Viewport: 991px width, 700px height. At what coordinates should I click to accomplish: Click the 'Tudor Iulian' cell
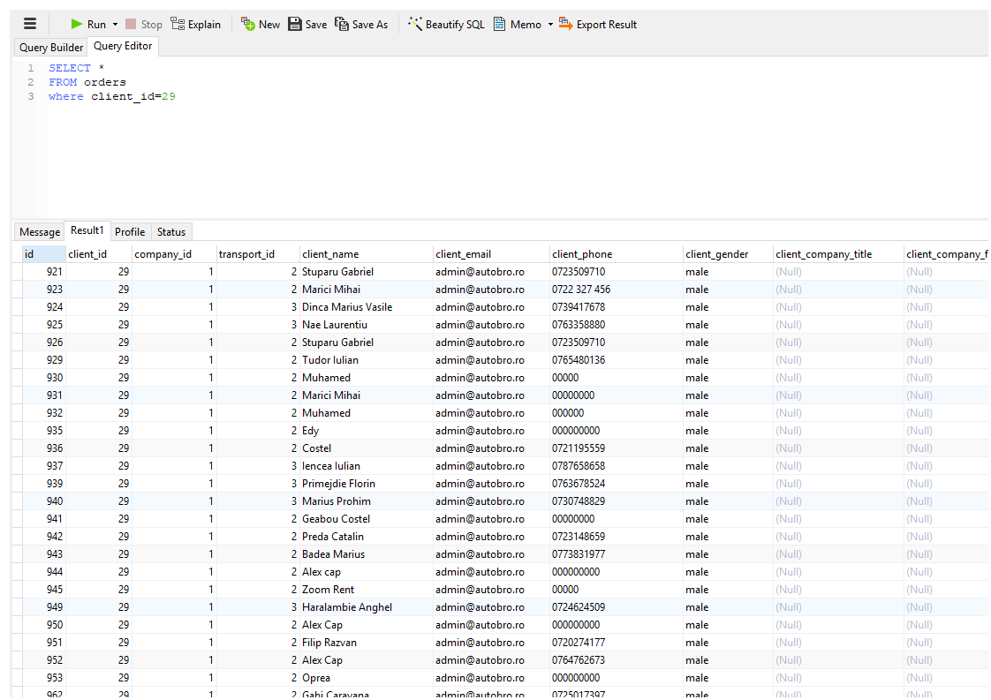click(x=366, y=360)
